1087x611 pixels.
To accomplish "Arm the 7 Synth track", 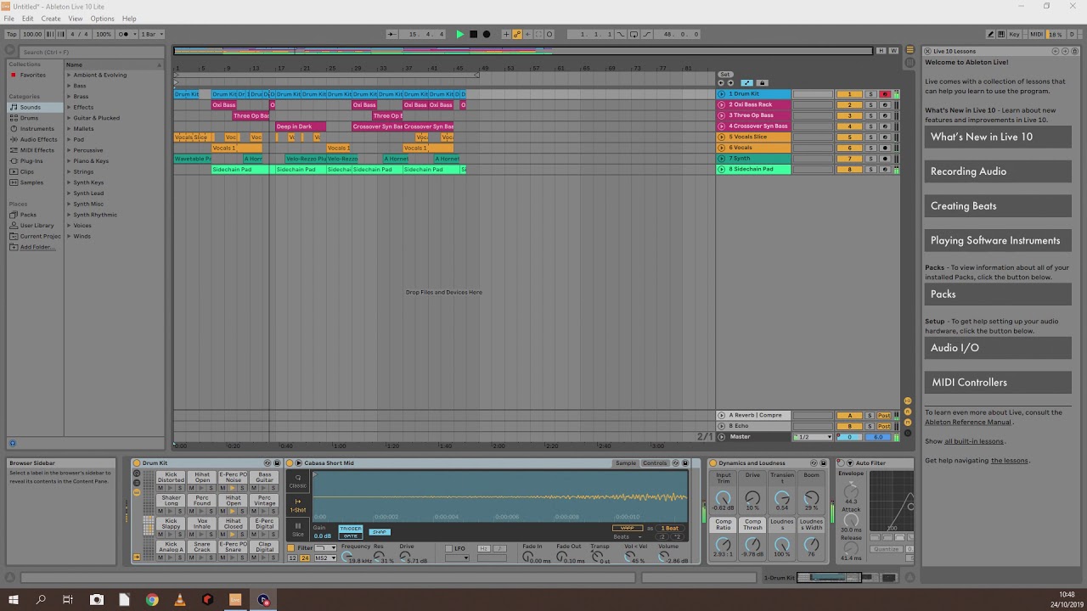I will [x=884, y=159].
